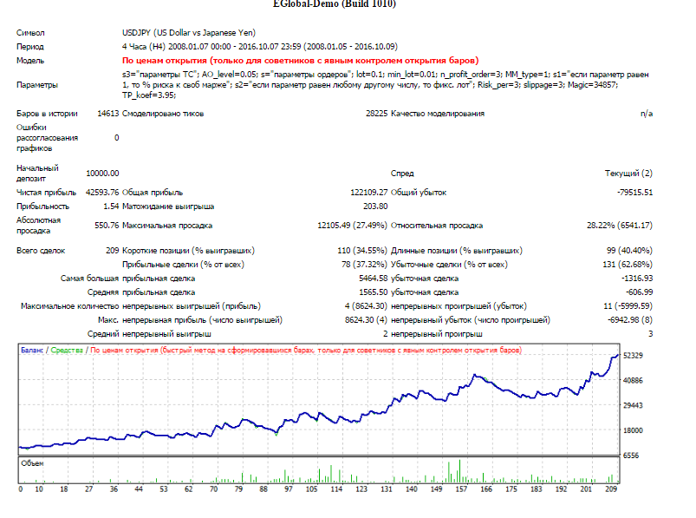Click the Баров в истории value 14613
Image resolution: width=696 pixels, height=518 pixels.
point(107,114)
